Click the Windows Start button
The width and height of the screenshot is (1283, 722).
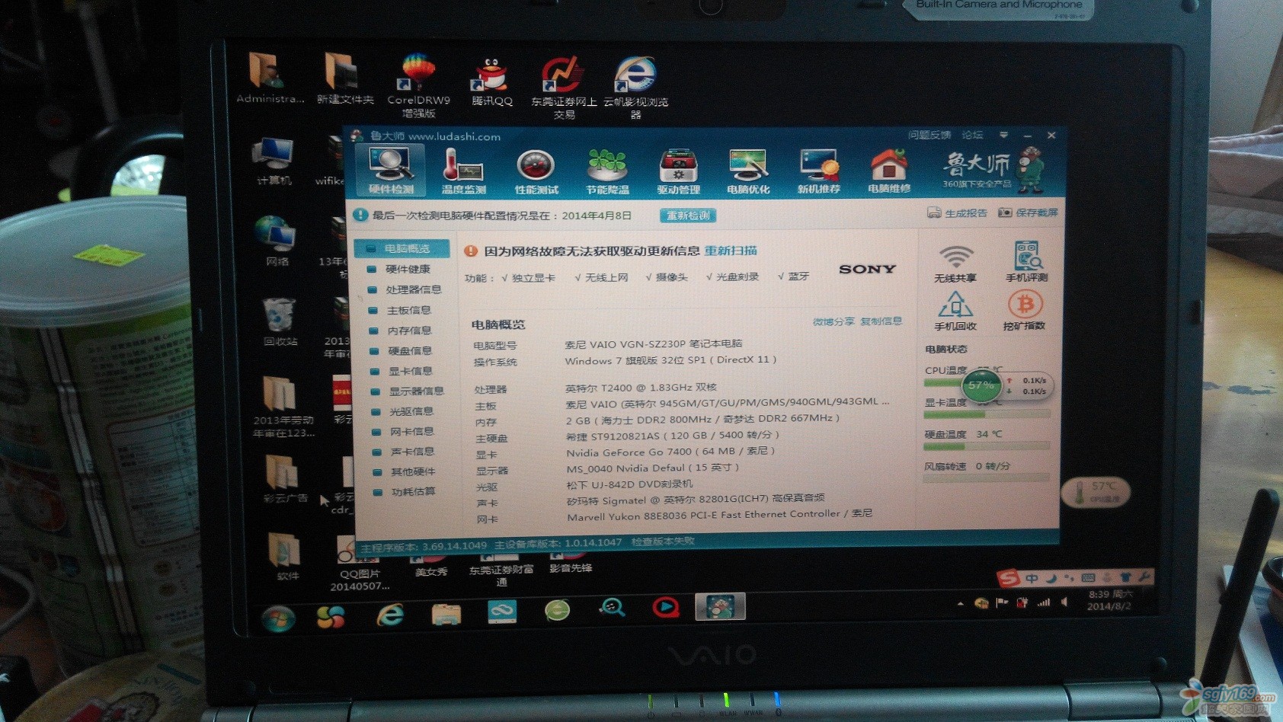click(277, 617)
